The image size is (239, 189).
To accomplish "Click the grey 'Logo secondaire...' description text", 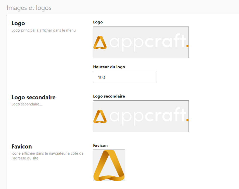I will [x=27, y=104].
